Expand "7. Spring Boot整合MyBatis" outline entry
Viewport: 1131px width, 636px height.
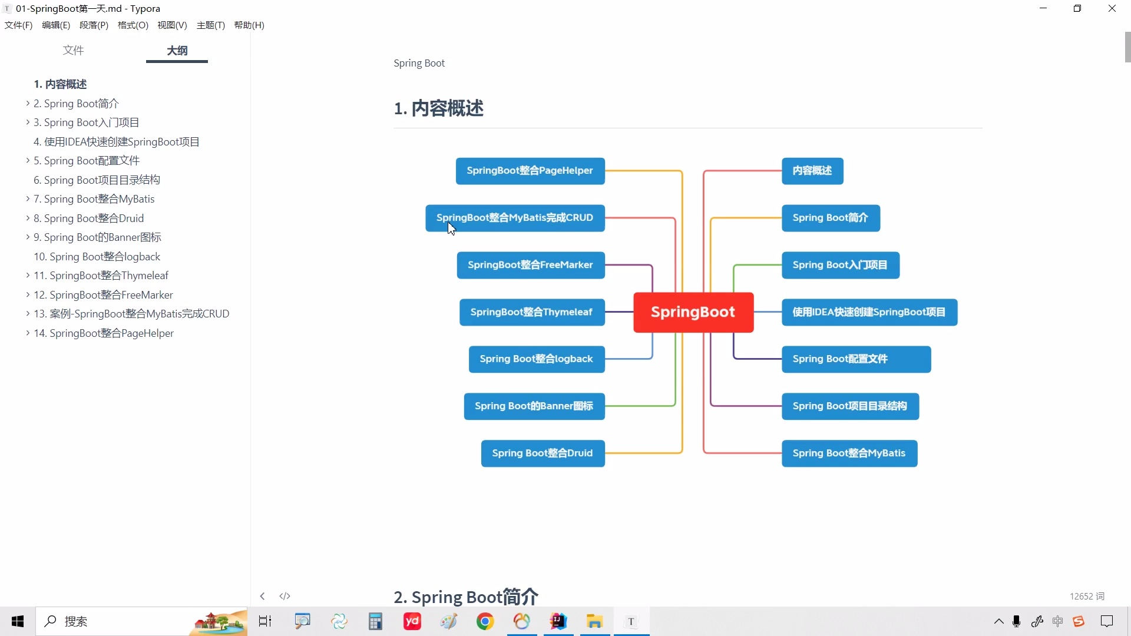tap(27, 199)
